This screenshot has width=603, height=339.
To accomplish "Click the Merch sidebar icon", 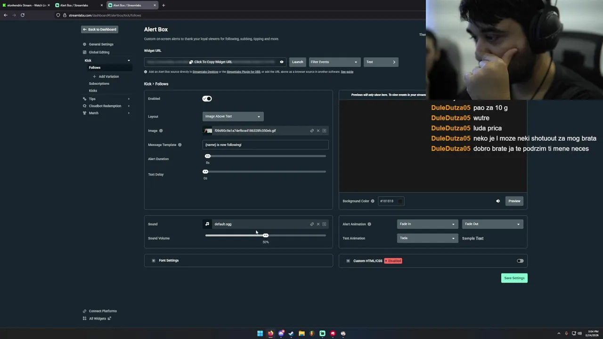I will click(x=84, y=113).
